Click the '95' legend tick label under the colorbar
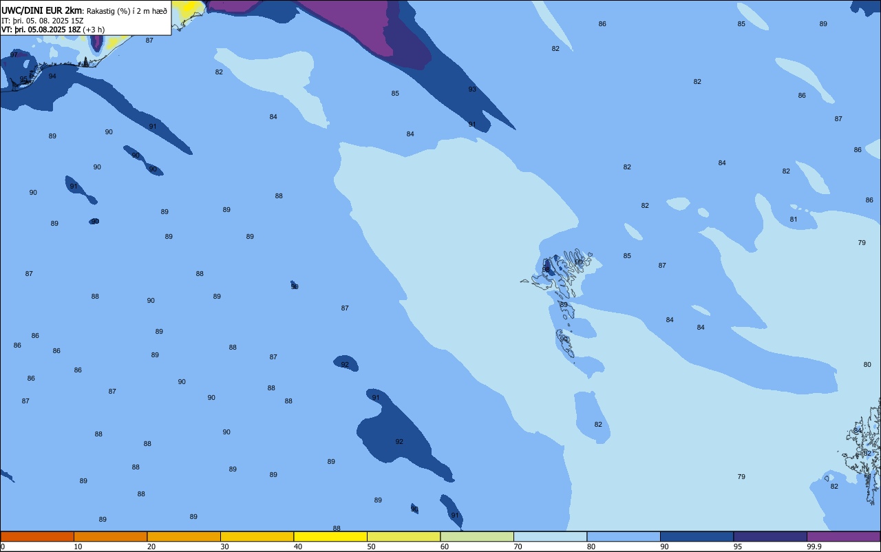881x552 pixels. (738, 546)
